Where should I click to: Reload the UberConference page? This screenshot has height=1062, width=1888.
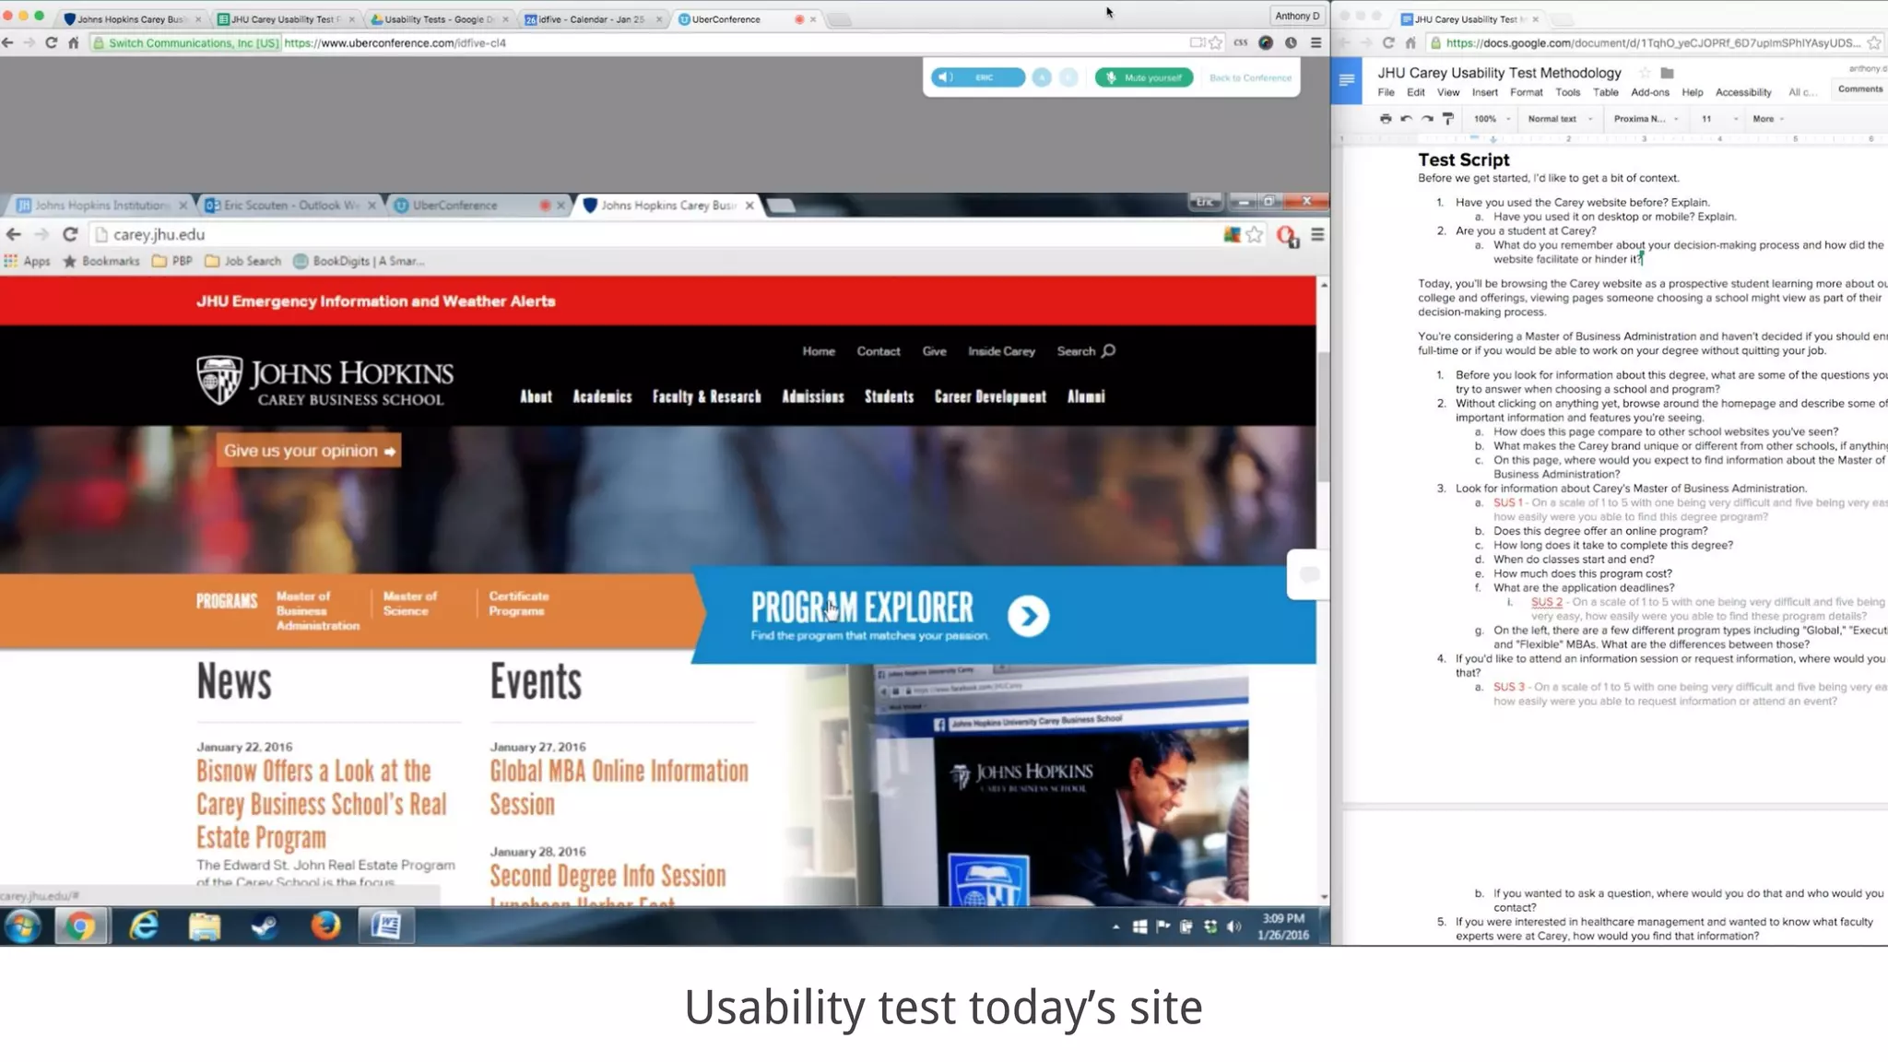tap(52, 42)
